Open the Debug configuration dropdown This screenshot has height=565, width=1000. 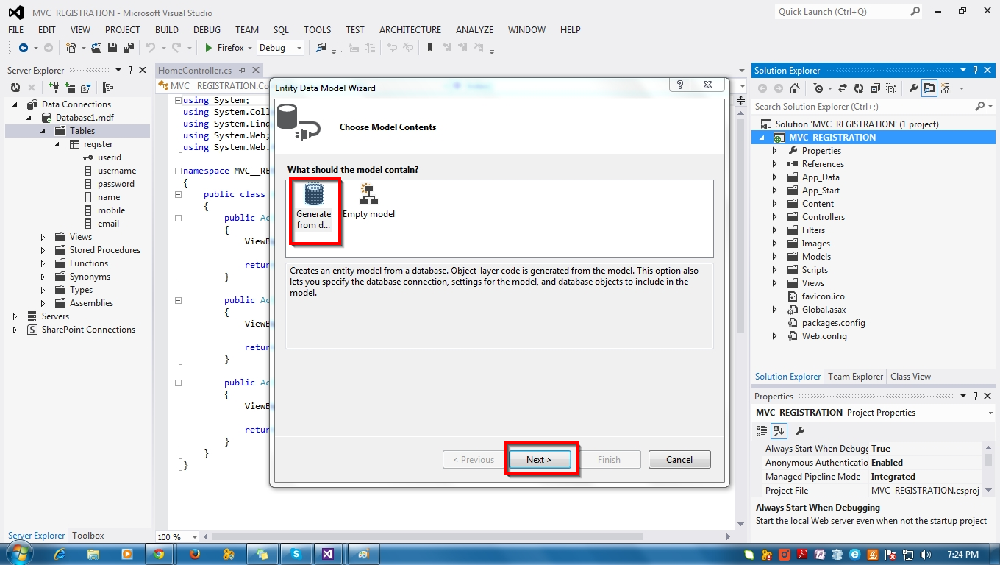pyautogui.click(x=298, y=47)
